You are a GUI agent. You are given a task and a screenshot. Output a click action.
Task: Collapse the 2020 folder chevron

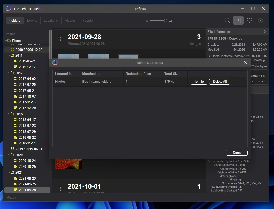pos(9,155)
